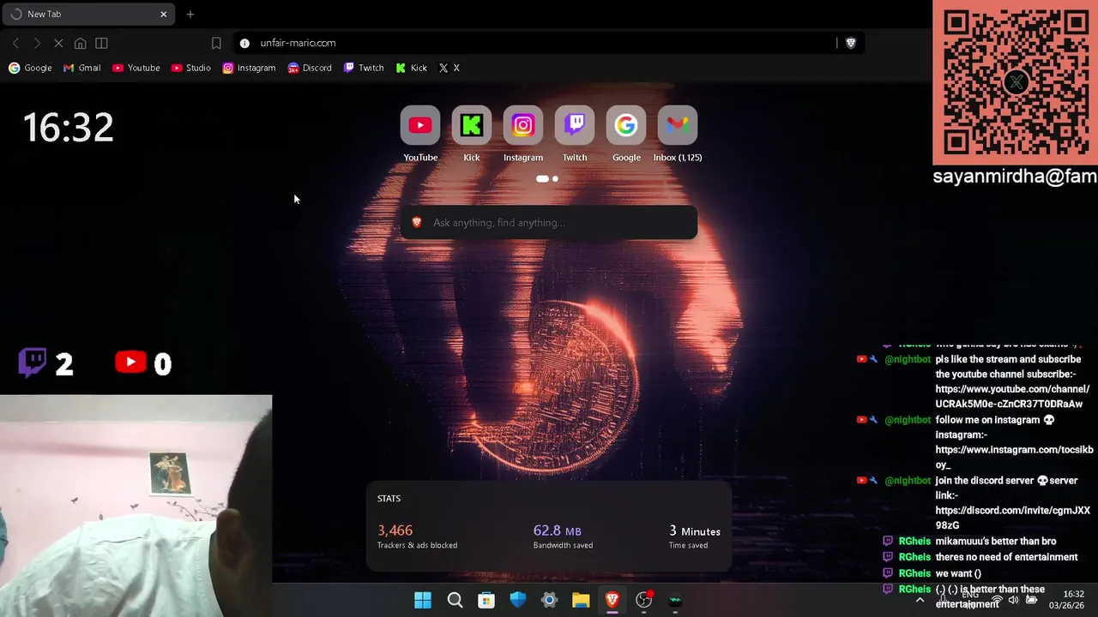Image resolution: width=1098 pixels, height=617 pixels.
Task: Show hidden system tray icons
Action: click(920, 601)
